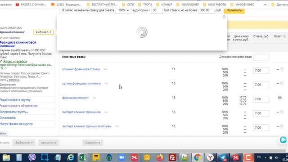Open the 'РАБОТА С ФИНАН...' bookmark
This screenshot has width=288, height=162.
[31, 4]
